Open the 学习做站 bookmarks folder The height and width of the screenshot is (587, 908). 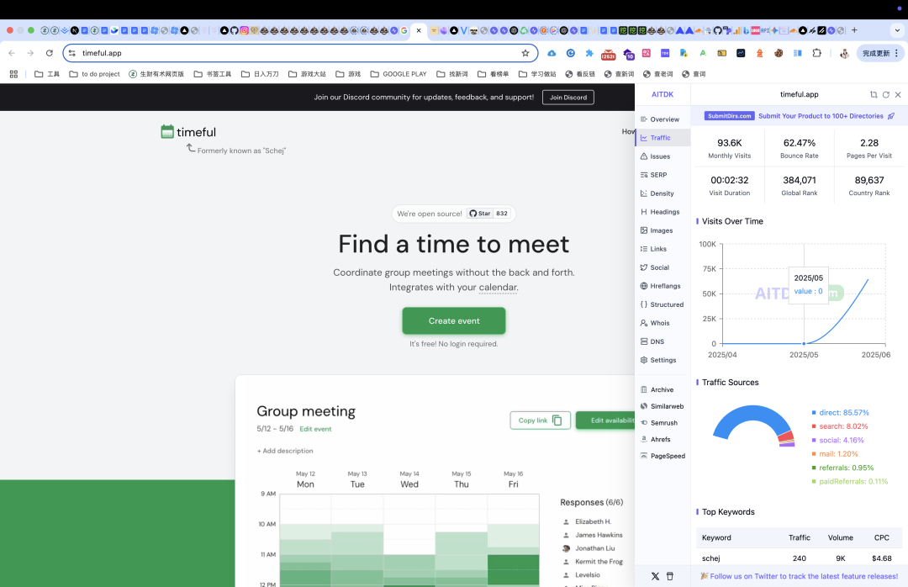click(537, 74)
